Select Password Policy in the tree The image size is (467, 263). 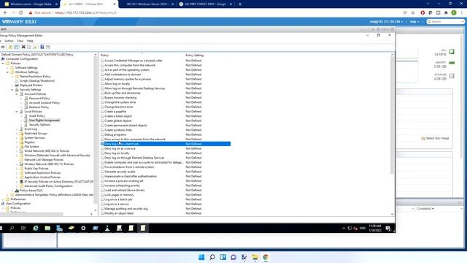click(x=39, y=99)
